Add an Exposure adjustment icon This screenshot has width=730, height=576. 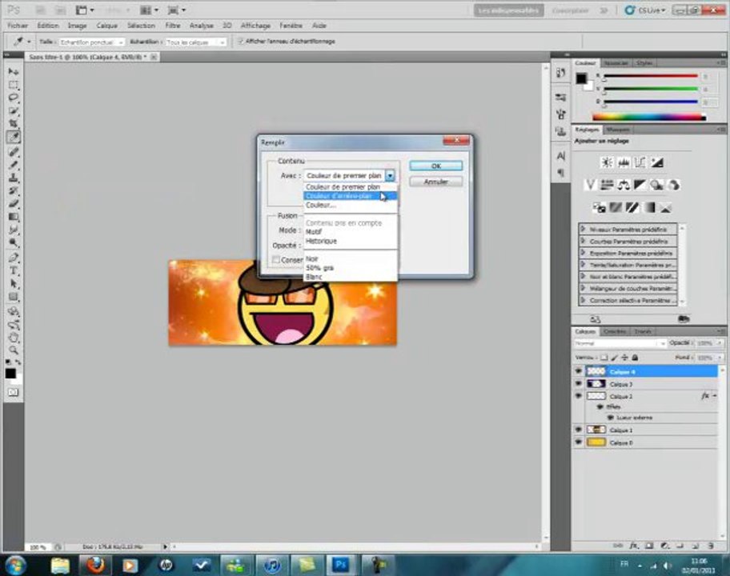click(657, 162)
